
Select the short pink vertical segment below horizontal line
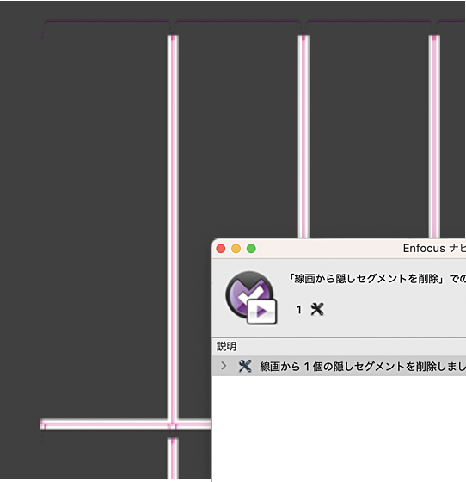pos(173,458)
